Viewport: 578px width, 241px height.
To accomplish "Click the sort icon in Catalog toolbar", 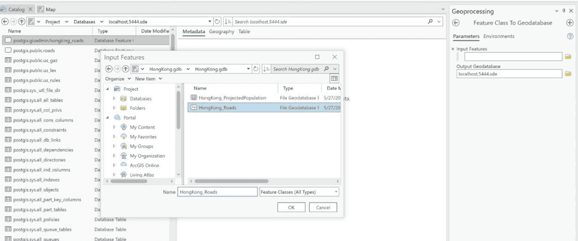I will pyautogui.click(x=228, y=22).
